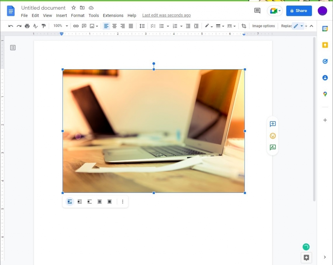Add a comment using the side widget
This screenshot has width=333, height=265.
point(273,124)
